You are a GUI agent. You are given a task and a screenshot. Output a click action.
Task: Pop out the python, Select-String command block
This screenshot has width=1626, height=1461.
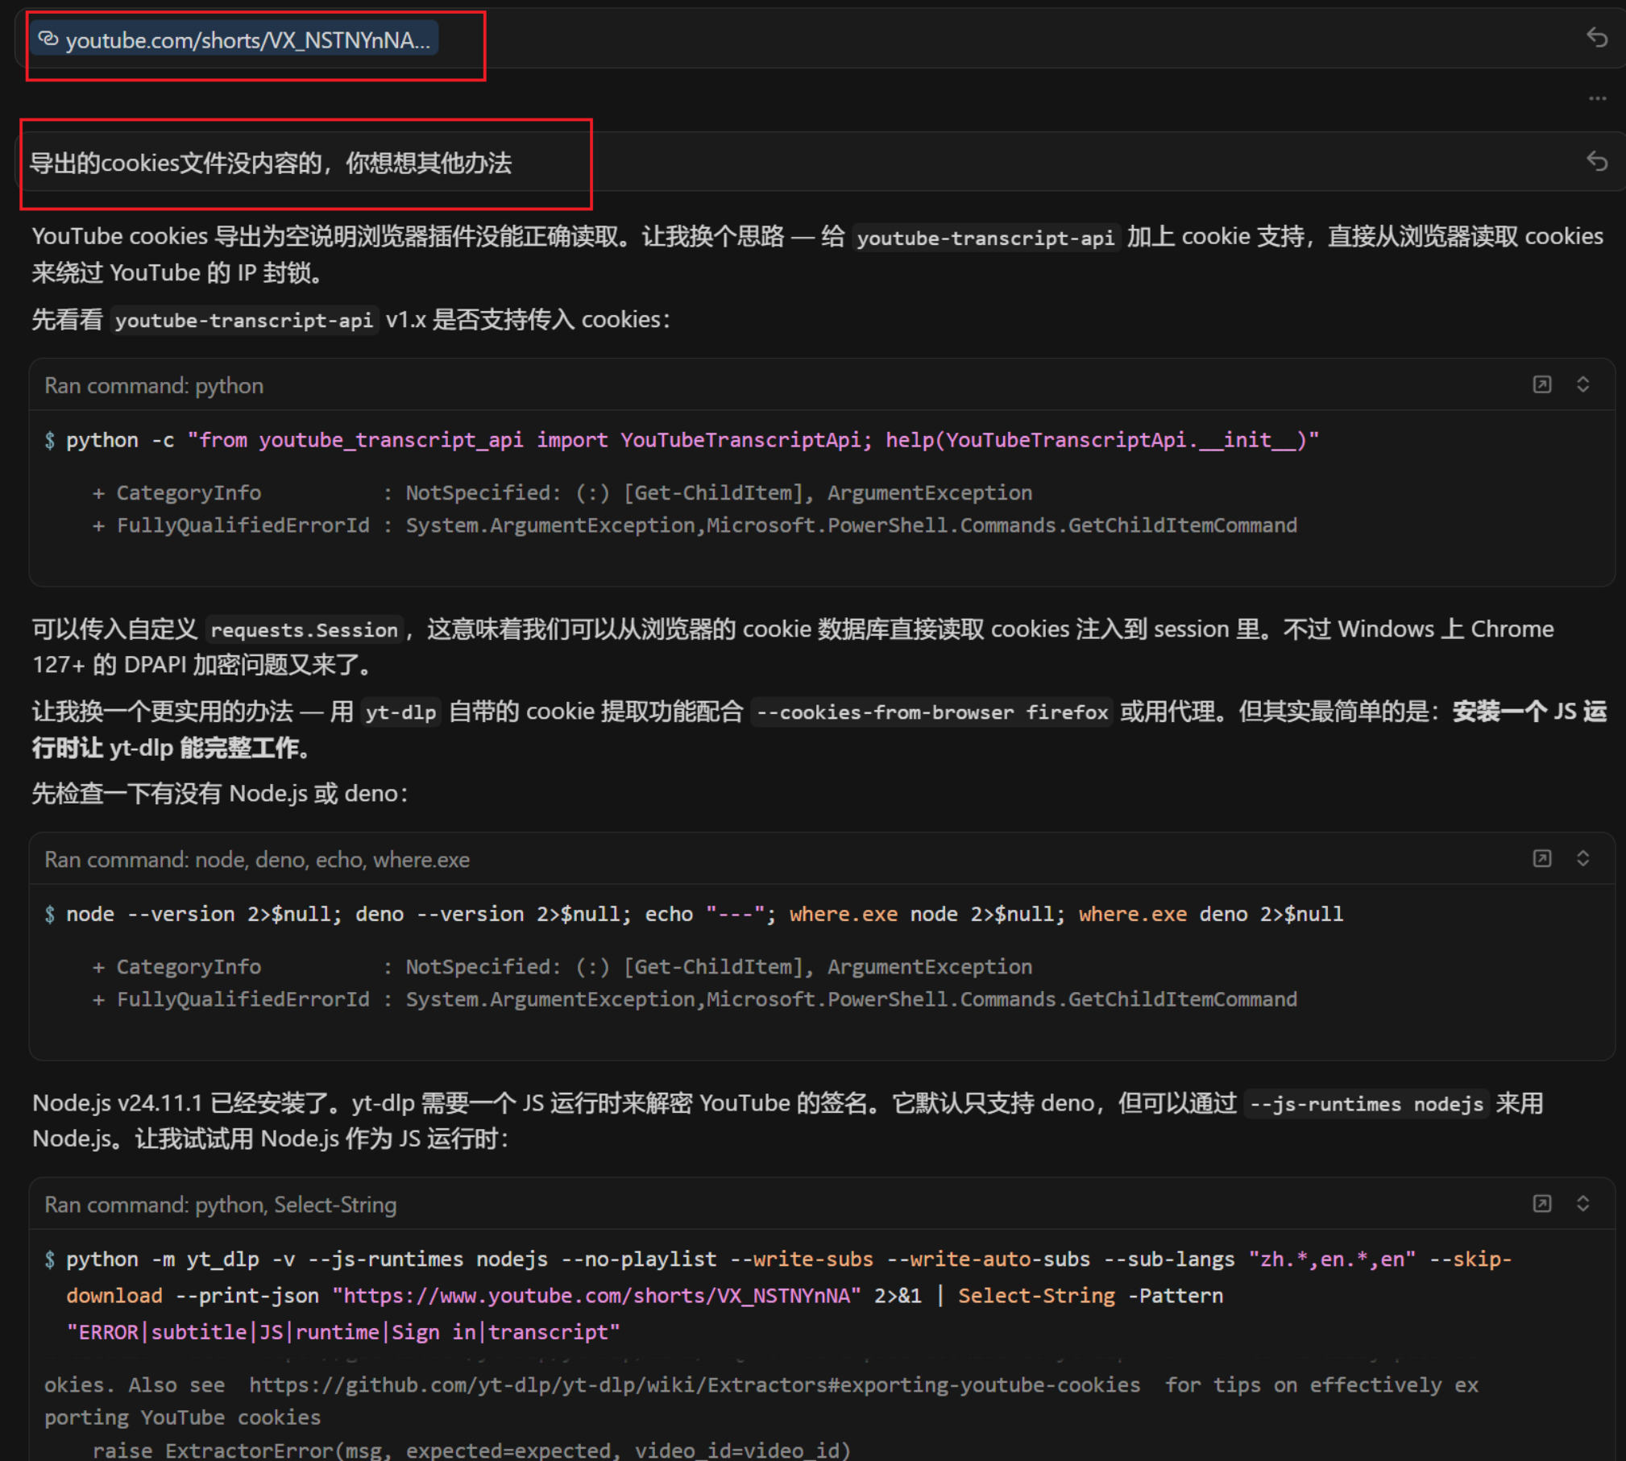pyautogui.click(x=1541, y=1203)
